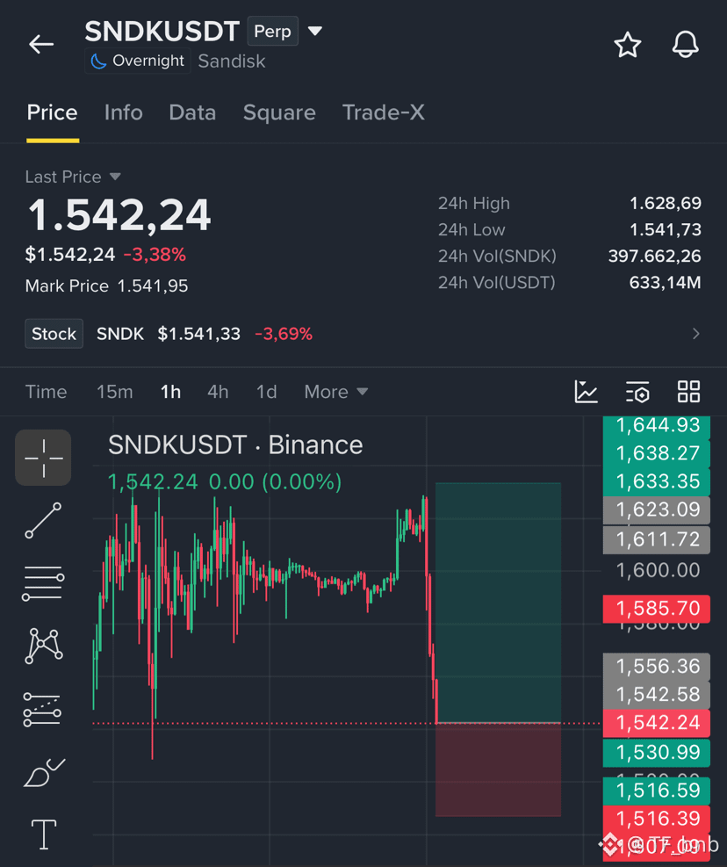Image resolution: width=727 pixels, height=867 pixels.
Task: Expand the More intervals dropdown
Action: [x=335, y=392]
